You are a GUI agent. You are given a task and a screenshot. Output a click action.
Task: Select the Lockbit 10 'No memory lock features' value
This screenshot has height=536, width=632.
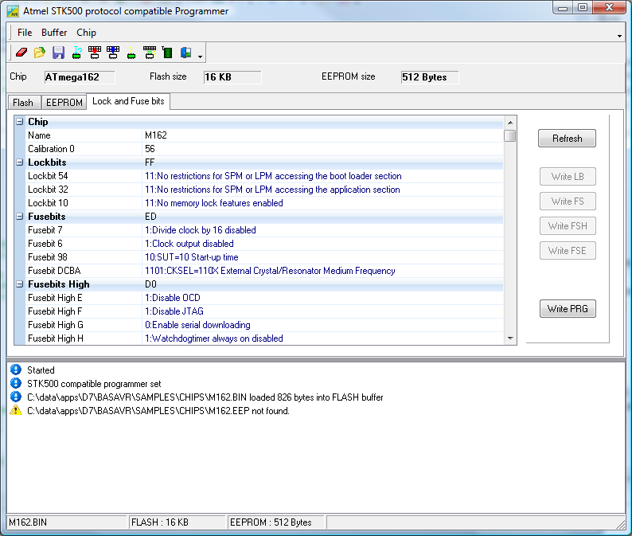coord(322,203)
